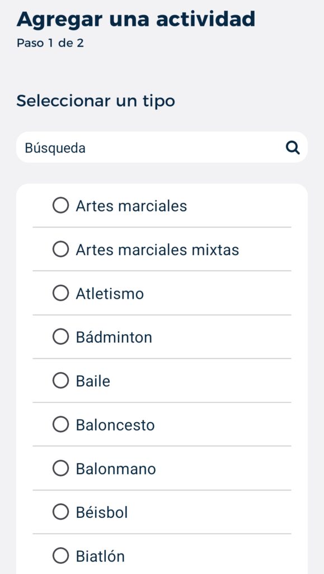
Task: Click the Béisbol label text
Action: point(102,512)
